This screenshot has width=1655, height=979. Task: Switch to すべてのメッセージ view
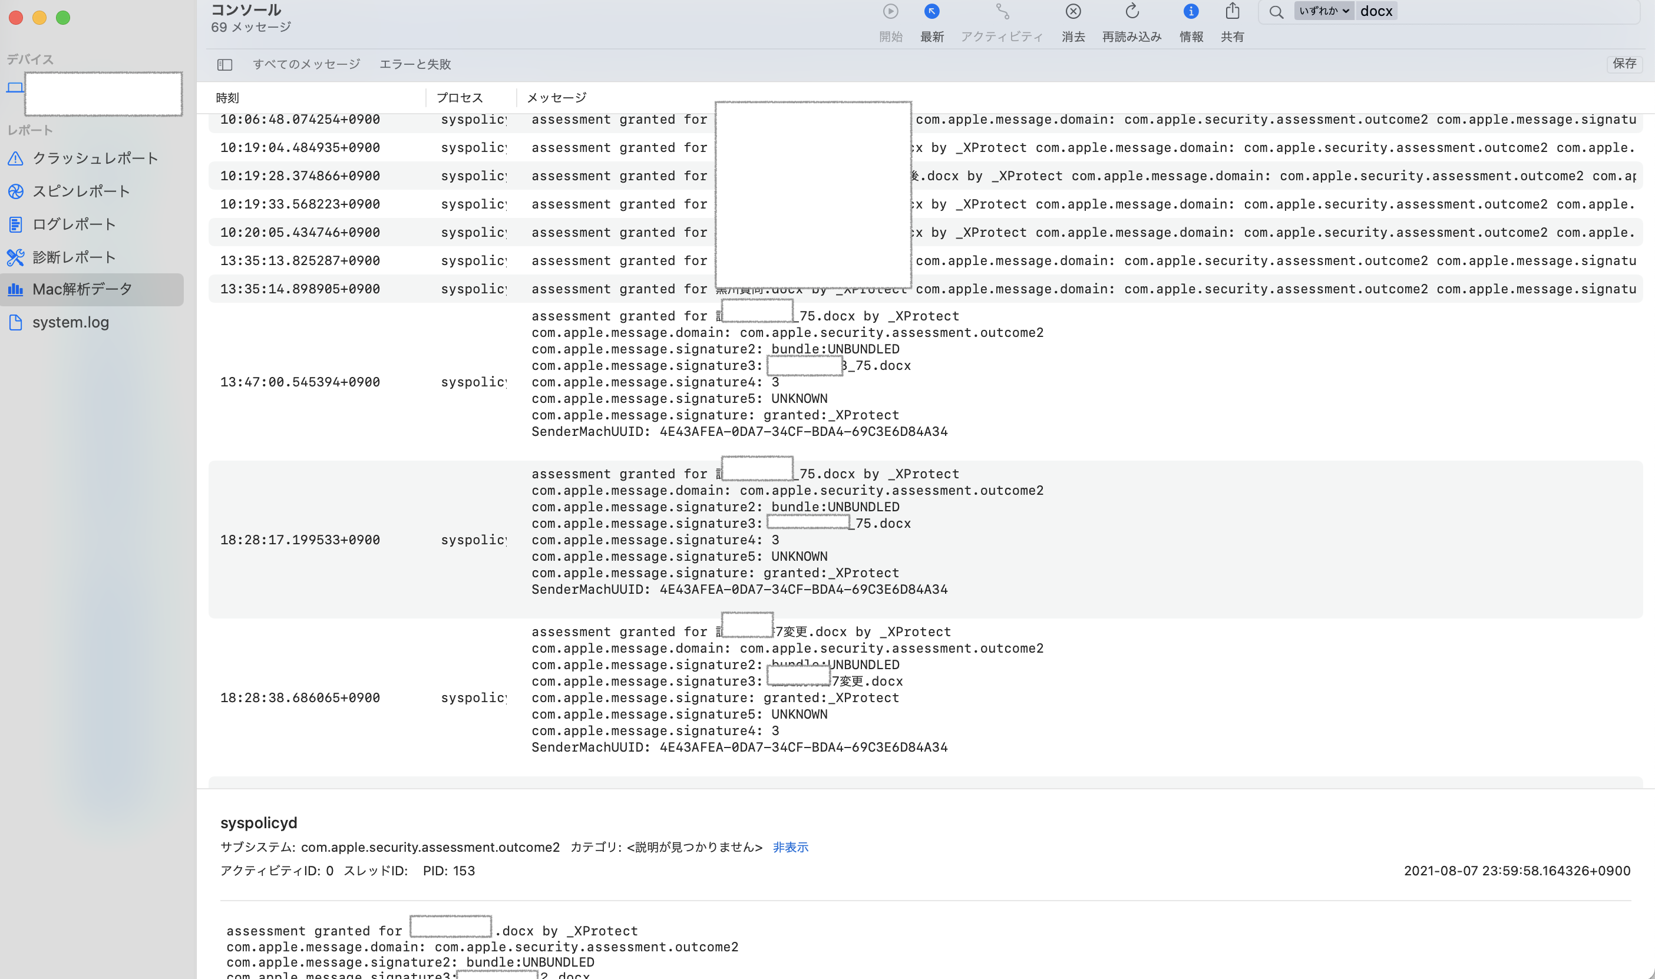(x=306, y=64)
